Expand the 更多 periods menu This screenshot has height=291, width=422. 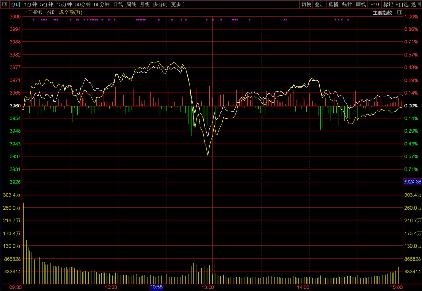click(x=178, y=4)
